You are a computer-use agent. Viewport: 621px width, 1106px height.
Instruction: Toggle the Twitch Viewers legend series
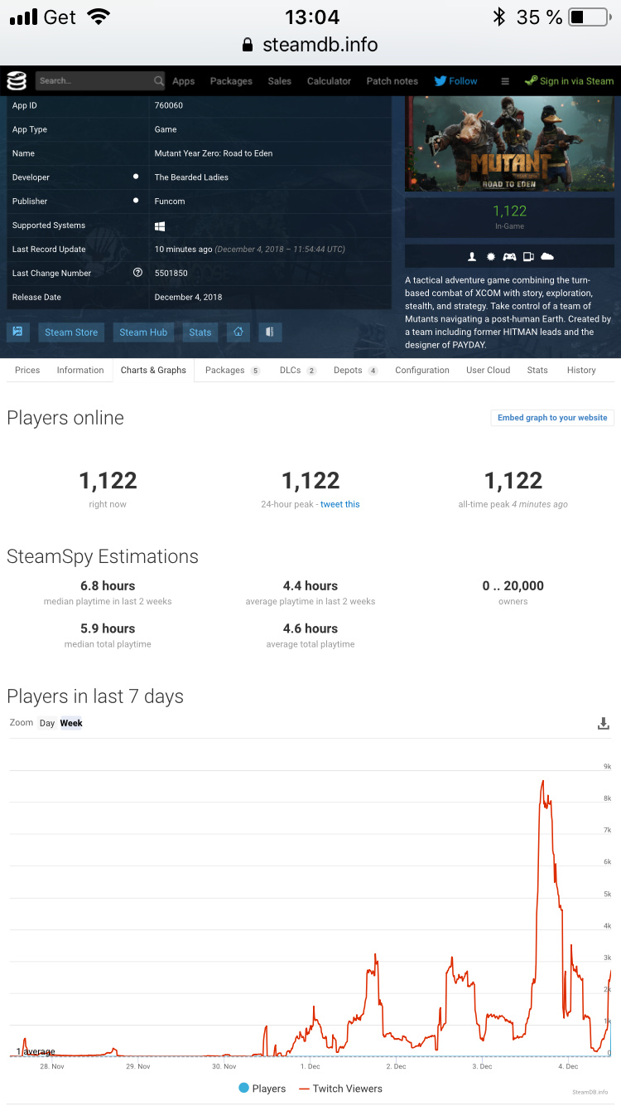(x=341, y=1089)
